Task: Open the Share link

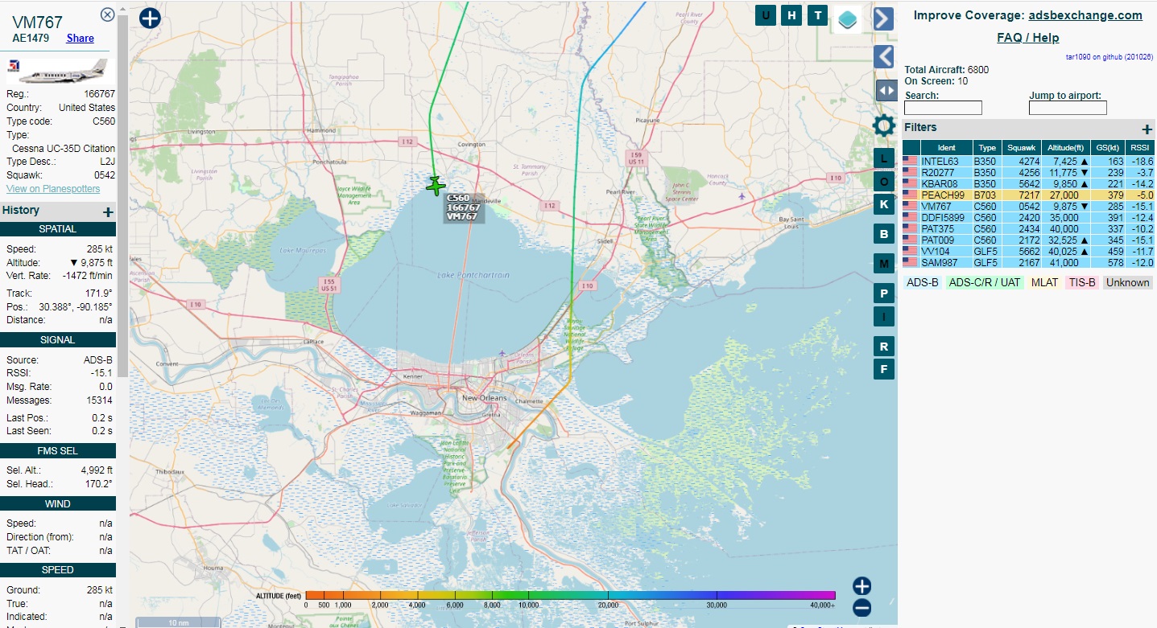Action: [x=80, y=38]
